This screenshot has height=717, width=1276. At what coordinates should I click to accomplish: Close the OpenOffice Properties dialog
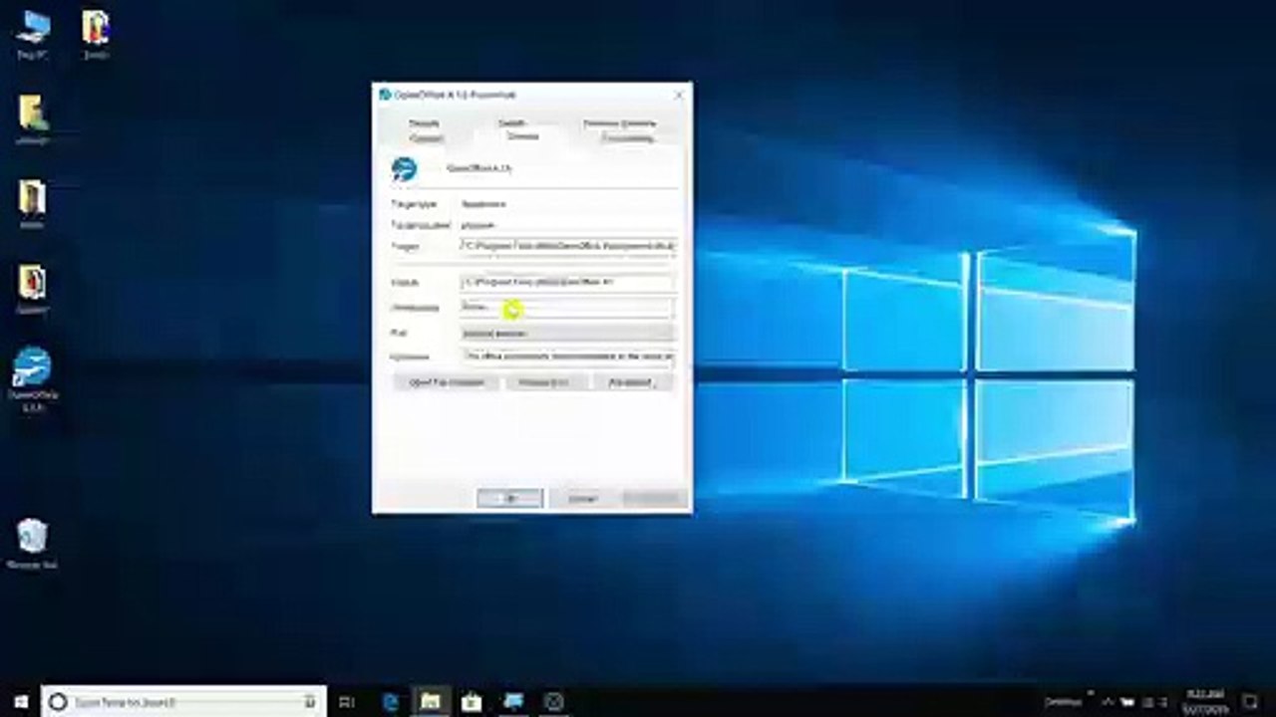679,95
